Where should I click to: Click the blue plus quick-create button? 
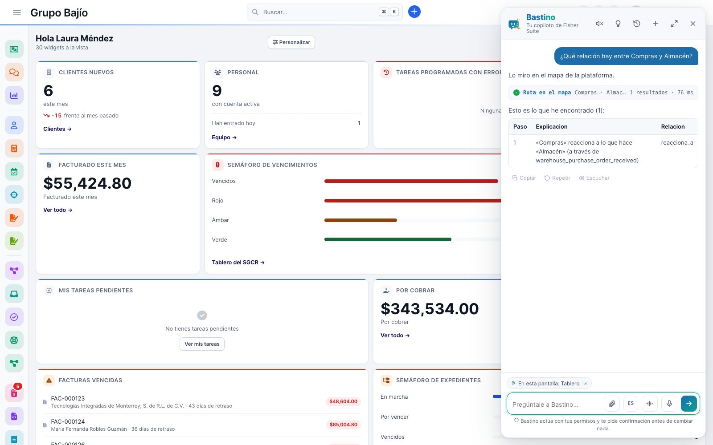(x=414, y=12)
